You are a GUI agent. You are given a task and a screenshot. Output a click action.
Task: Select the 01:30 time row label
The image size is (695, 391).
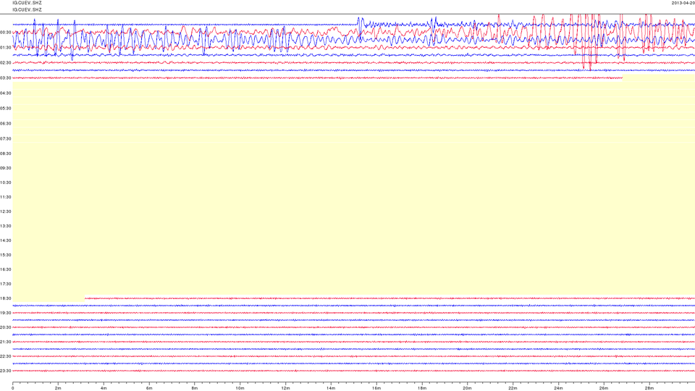6,48
